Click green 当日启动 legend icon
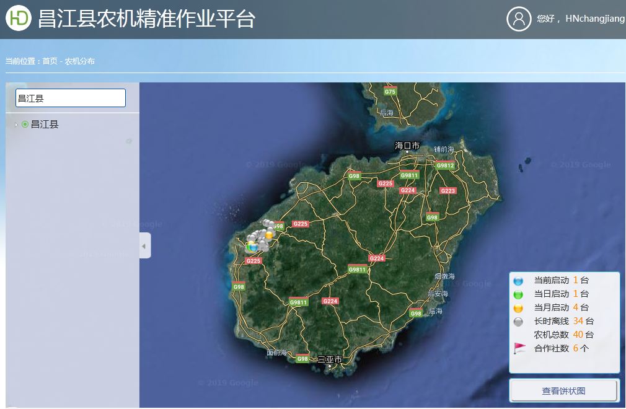Screen dimensions: 626x409 (519, 294)
